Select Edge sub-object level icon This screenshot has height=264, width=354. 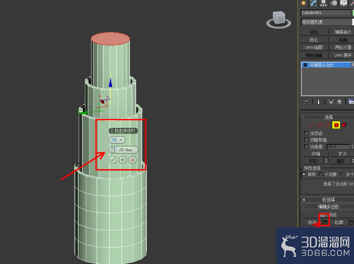click(x=320, y=125)
